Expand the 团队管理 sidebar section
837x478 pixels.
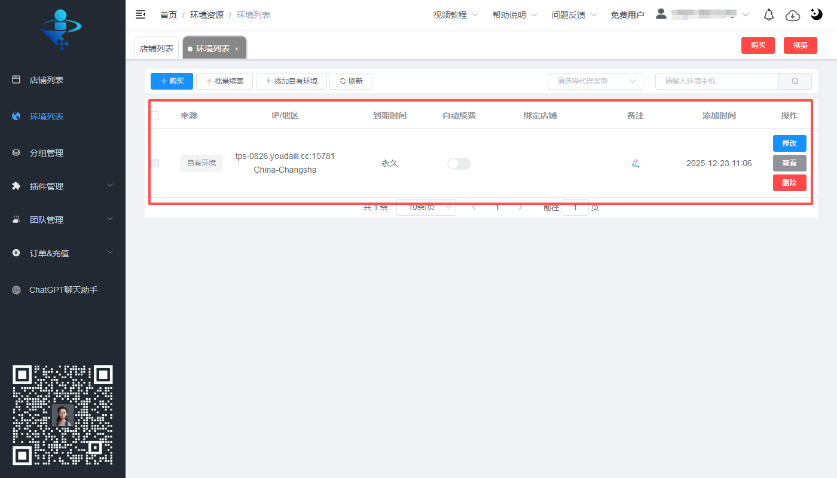tap(47, 219)
